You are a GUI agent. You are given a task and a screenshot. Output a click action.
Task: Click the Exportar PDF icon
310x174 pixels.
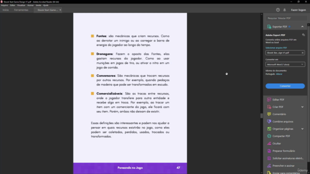tap(269, 27)
